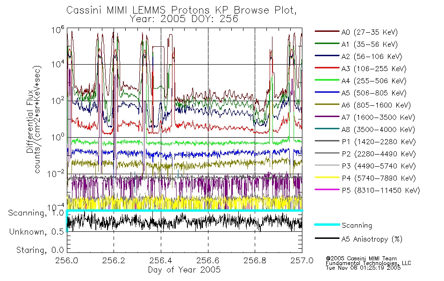Click the 'Year: 2005 DOY: 256' subtitle
Screen dimensions: 444x281
[x=184, y=19]
